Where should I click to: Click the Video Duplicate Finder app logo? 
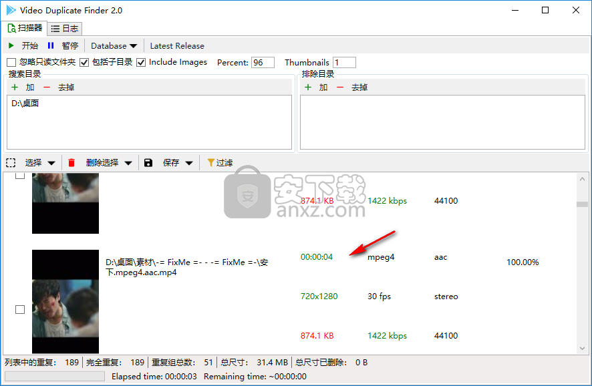(11, 10)
